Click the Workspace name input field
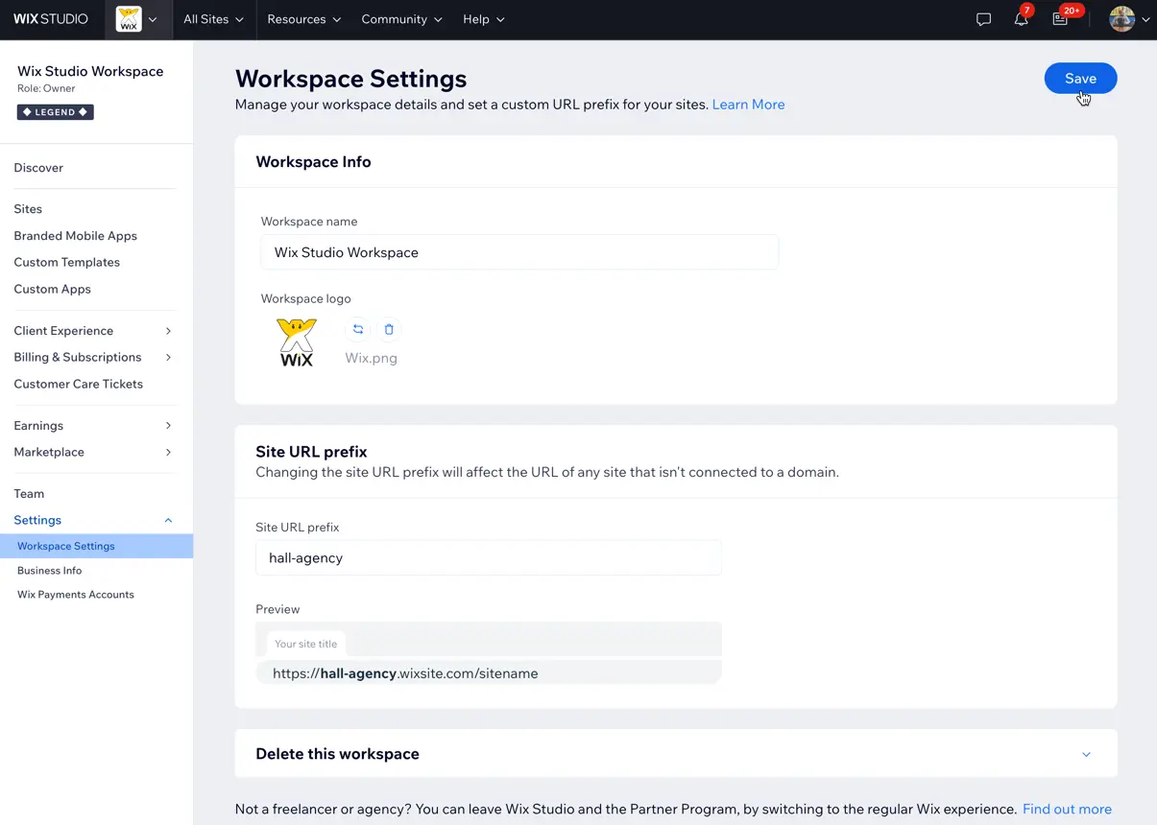The height and width of the screenshot is (825, 1157). (x=519, y=252)
